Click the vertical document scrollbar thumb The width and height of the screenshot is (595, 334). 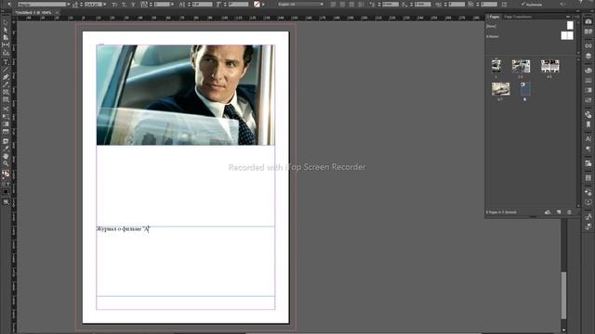coord(564,295)
